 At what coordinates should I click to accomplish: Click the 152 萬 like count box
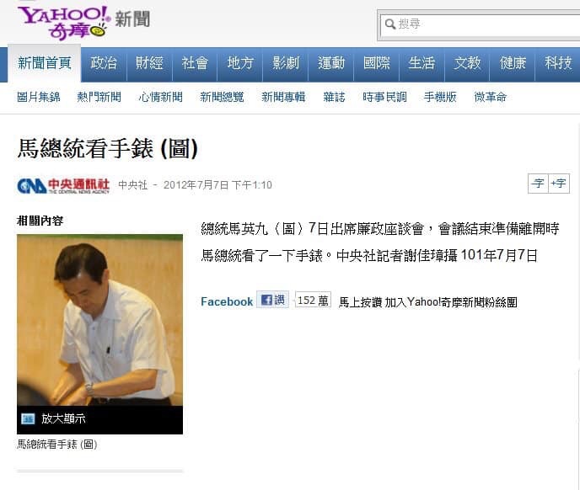tap(313, 300)
